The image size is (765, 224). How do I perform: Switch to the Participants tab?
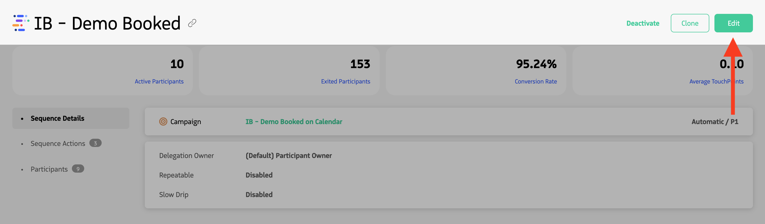(49, 169)
